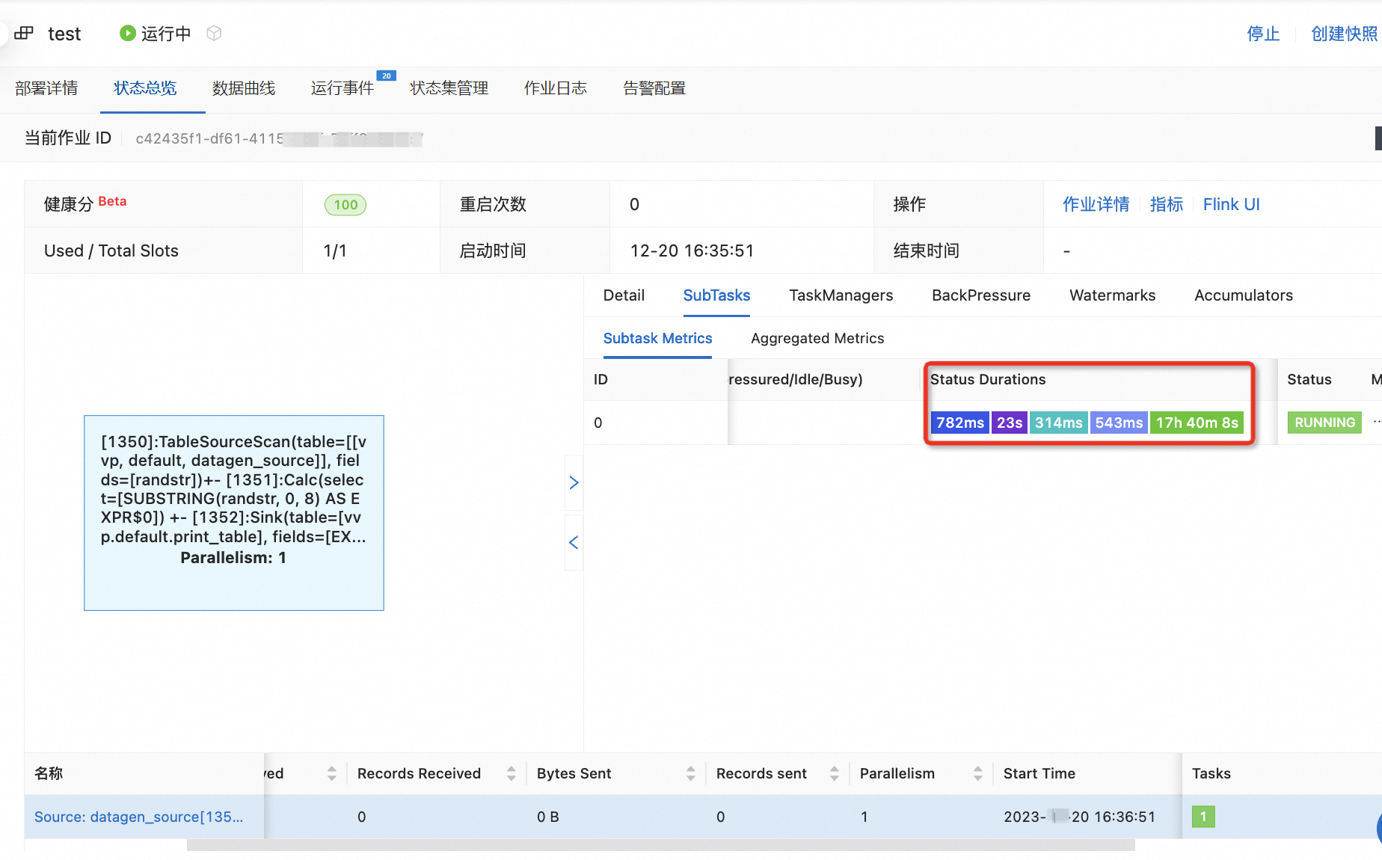Click the right chevron panel expander
This screenshot has height=860, width=1382.
pyautogui.click(x=574, y=483)
